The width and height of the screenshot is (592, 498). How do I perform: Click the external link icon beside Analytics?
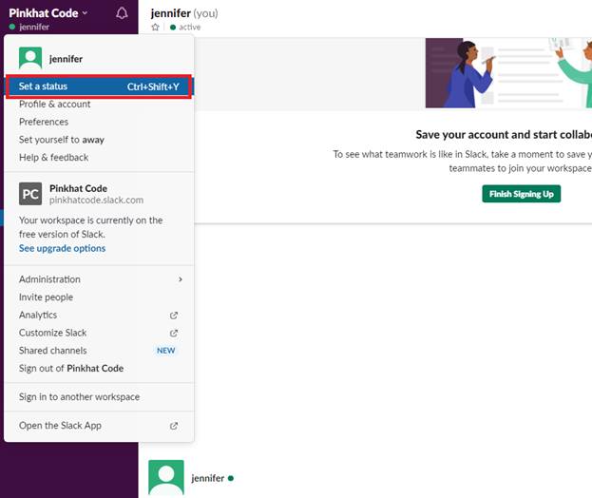coord(174,316)
